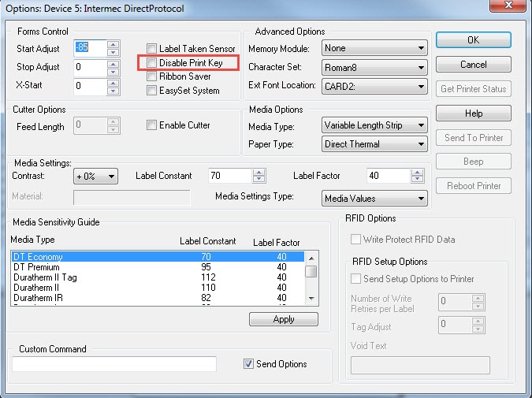
Task: Expand the Paper Type dropdown
Action: click(374, 144)
